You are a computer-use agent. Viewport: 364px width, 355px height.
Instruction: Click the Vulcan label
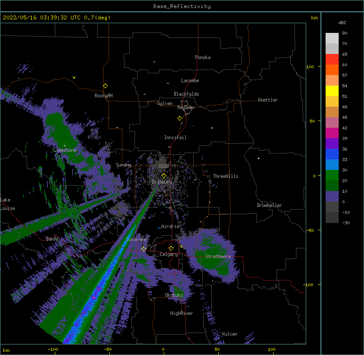(x=229, y=334)
